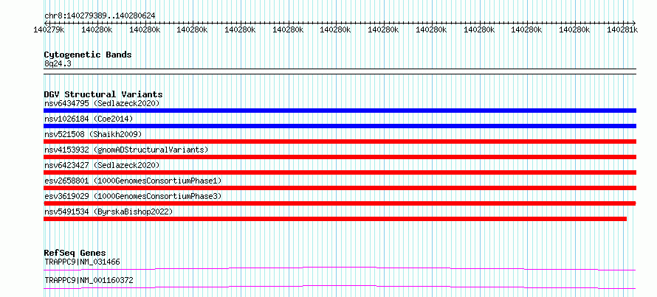The height and width of the screenshot is (297, 657).
Task: Select the red bar for nsv5491534
Action: (335, 219)
